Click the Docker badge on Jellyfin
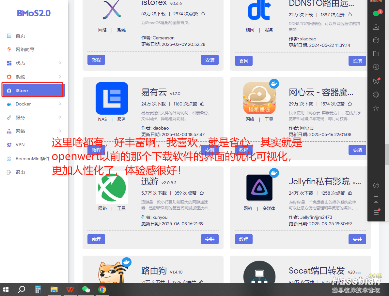 [274, 173]
